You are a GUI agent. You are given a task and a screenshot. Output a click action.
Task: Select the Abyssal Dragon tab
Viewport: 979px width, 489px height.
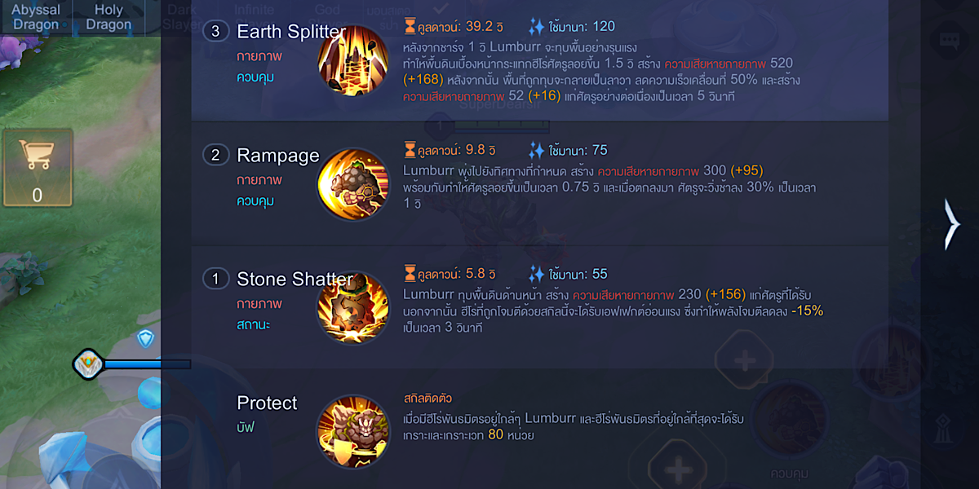pyautogui.click(x=36, y=16)
